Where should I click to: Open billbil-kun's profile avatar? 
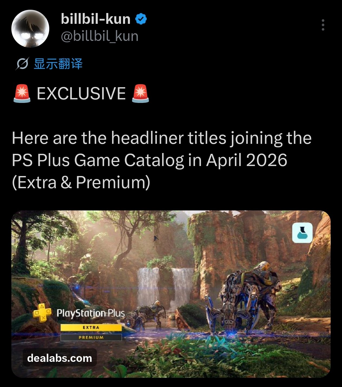(30, 28)
